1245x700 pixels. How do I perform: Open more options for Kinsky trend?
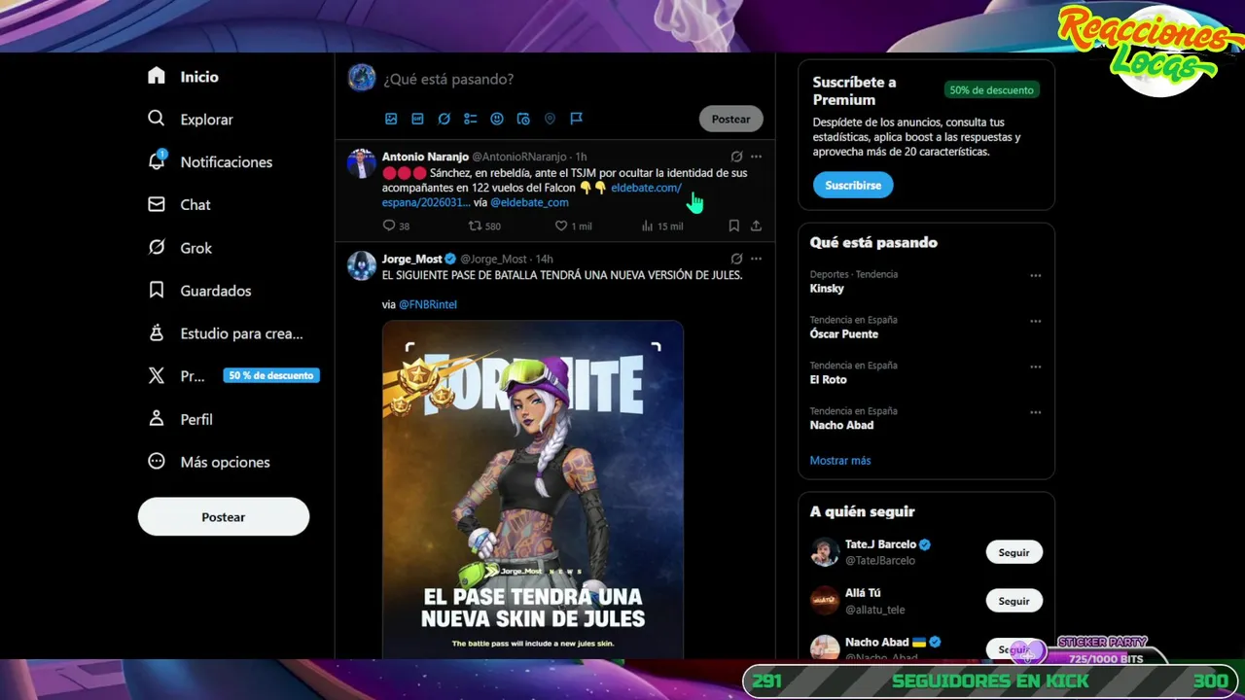(1035, 275)
